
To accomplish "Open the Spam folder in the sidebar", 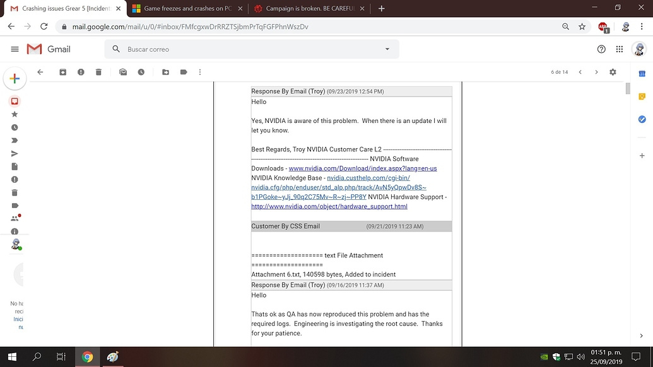I will (15, 179).
